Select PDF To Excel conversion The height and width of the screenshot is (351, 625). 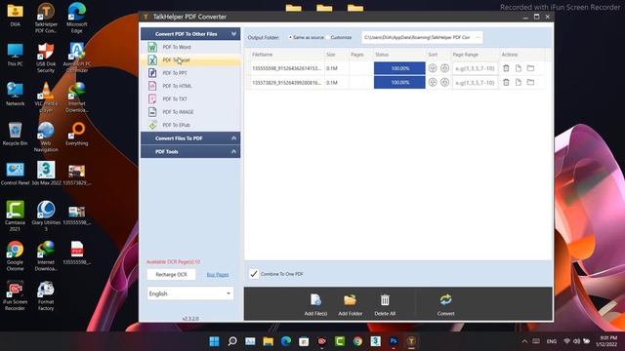190,60
